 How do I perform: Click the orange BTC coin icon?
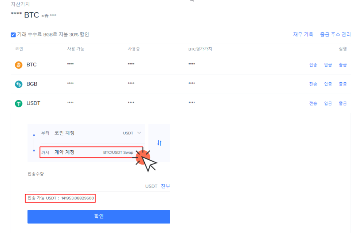[19, 65]
